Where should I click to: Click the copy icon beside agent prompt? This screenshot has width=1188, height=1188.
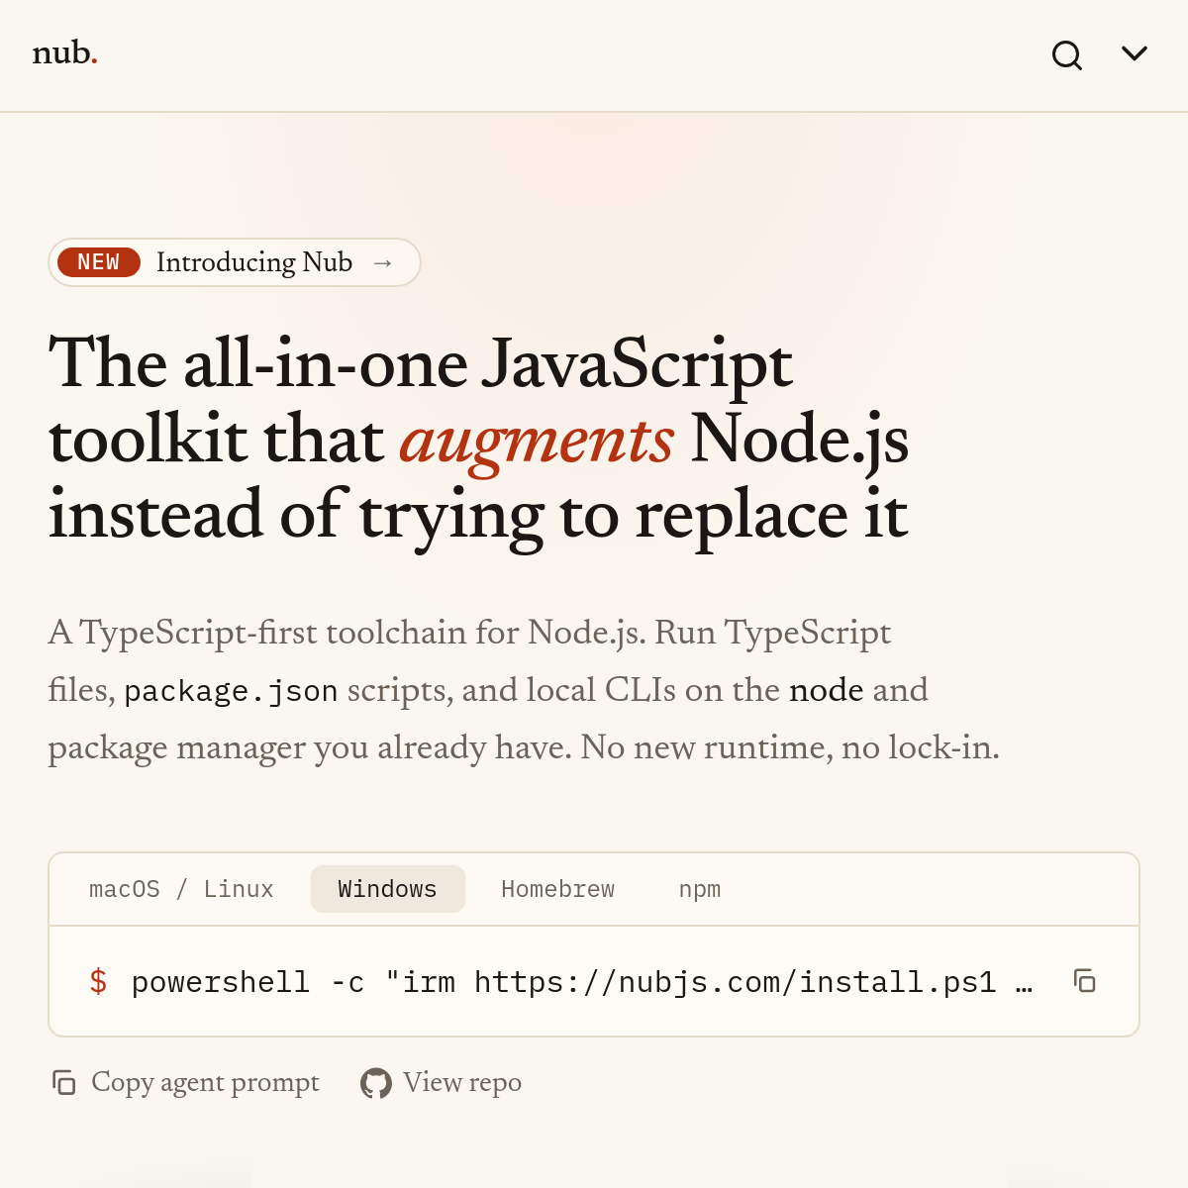[x=64, y=1083]
